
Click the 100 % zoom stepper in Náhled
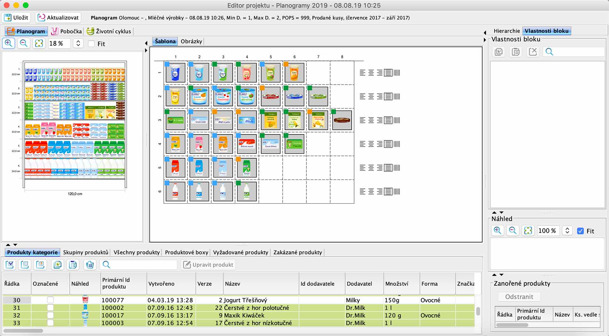567,231
